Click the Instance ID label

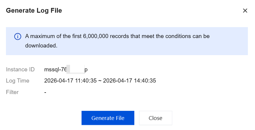20,70
